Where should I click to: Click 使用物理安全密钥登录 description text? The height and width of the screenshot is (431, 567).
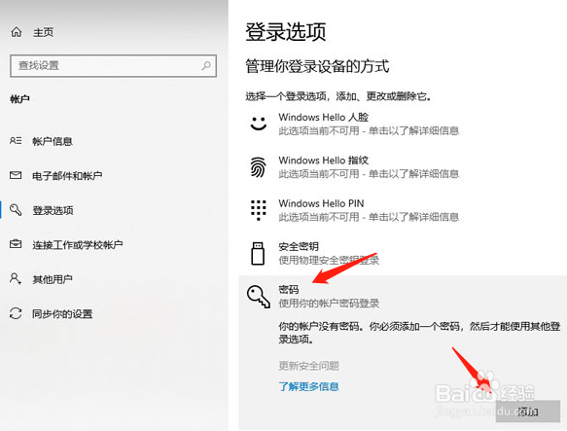329,260
